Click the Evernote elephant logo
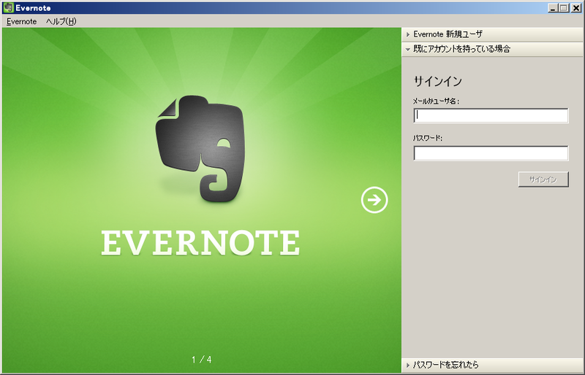 [x=200, y=149]
